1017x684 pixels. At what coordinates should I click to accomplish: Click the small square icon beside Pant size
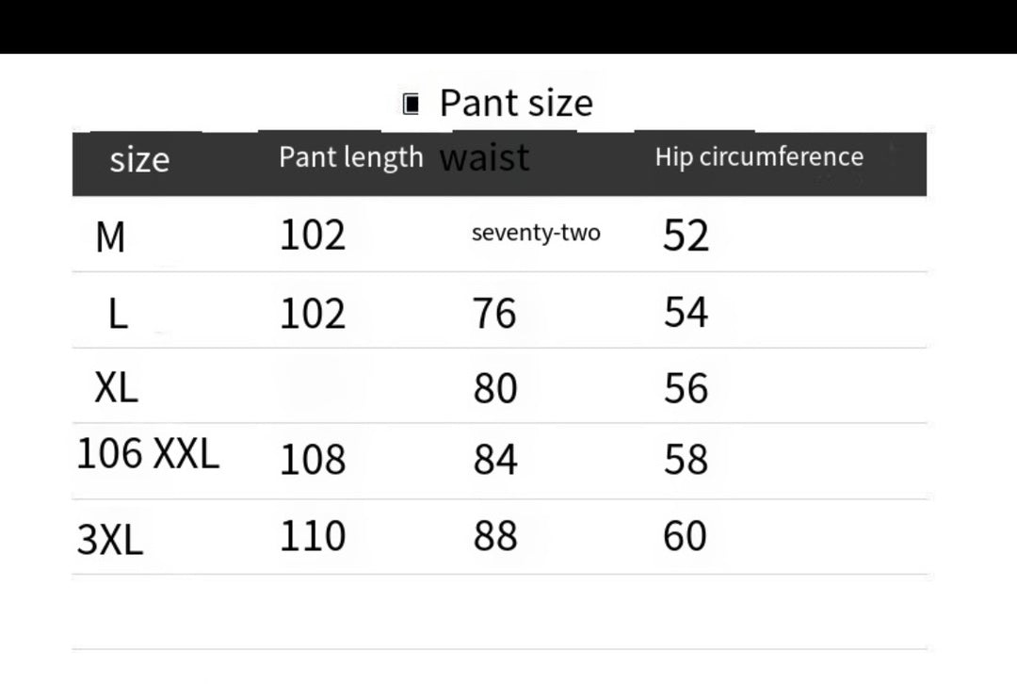click(x=411, y=104)
